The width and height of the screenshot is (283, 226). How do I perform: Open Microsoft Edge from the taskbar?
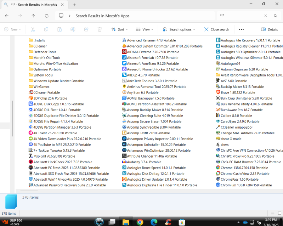154,222
